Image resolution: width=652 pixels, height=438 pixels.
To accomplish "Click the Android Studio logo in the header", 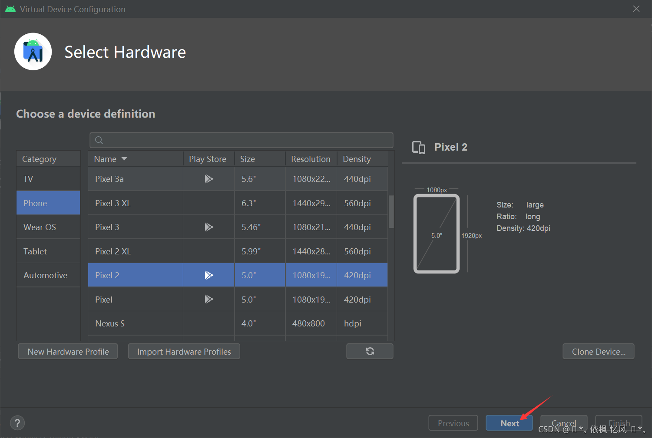I will tap(33, 52).
